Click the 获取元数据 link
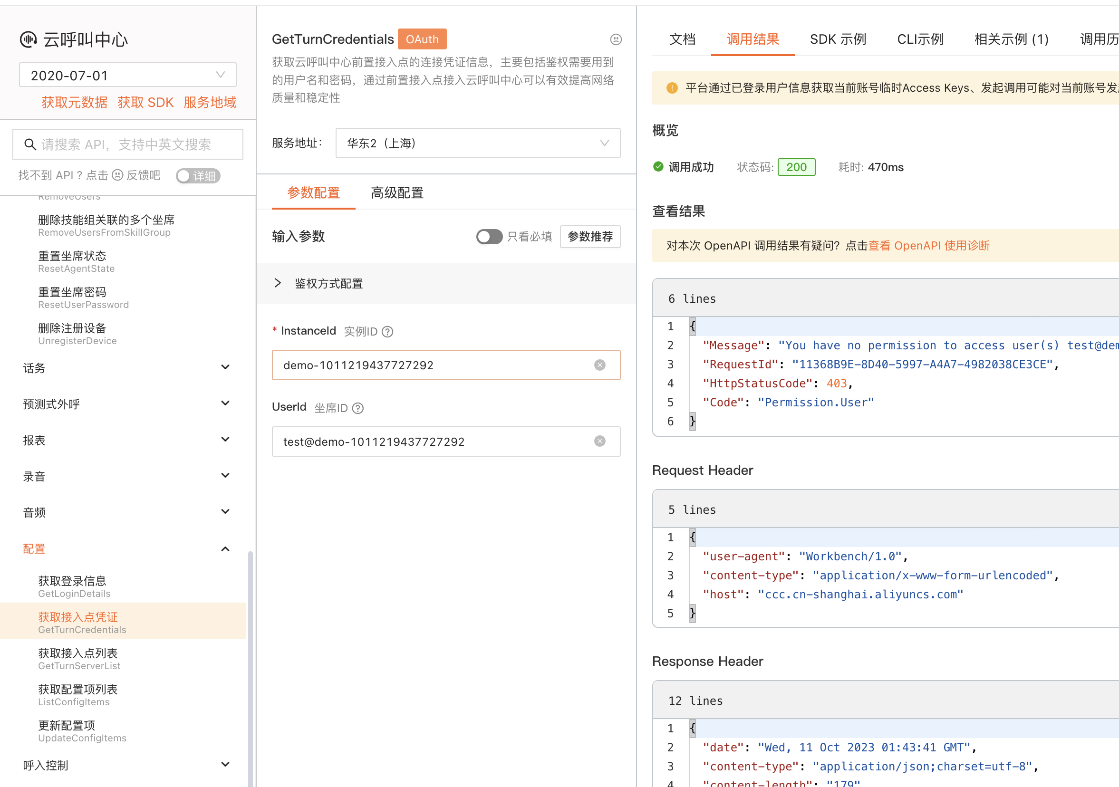The image size is (1119, 787). point(75,102)
